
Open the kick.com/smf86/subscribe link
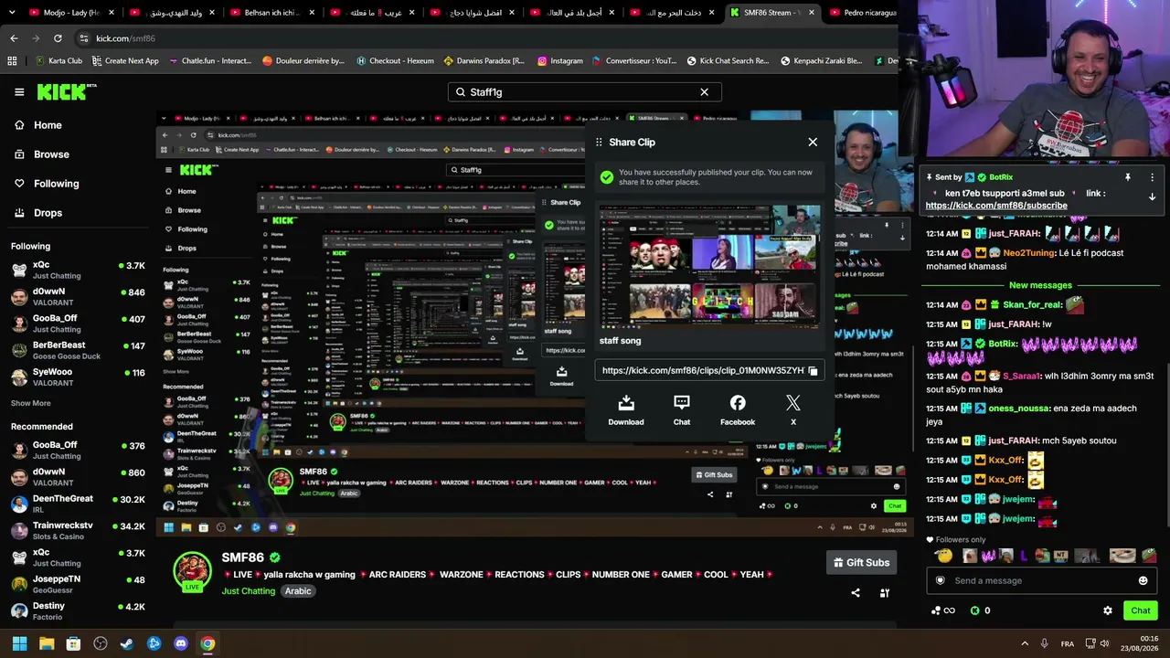tap(996, 206)
